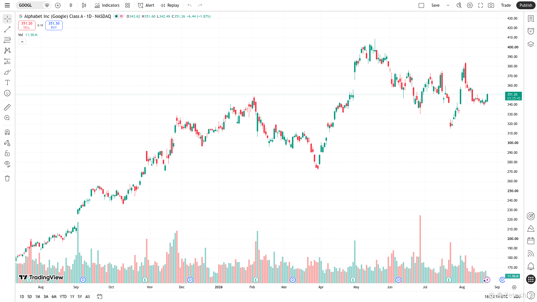Open the products grid dots button
The height and width of the screenshot is (302, 537).
click(x=531, y=279)
